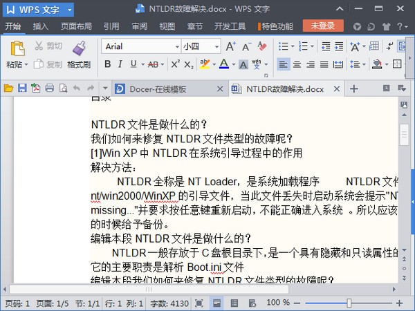Open bullet list dropdown arrow
Viewport: 415px width, 311px height.
[x=293, y=46]
